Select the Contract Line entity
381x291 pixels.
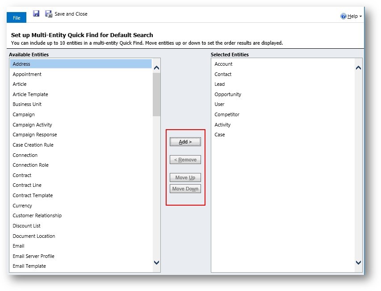click(81, 185)
